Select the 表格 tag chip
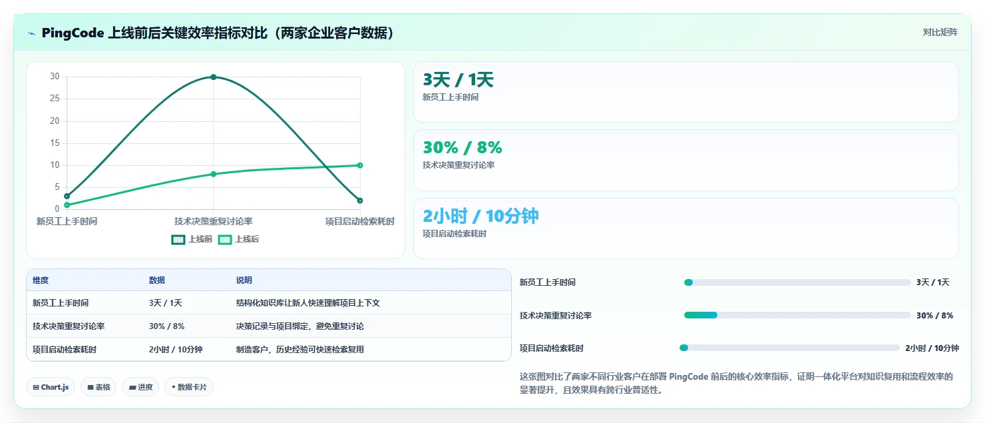Viewport: 985px width, 423px height. click(x=98, y=387)
